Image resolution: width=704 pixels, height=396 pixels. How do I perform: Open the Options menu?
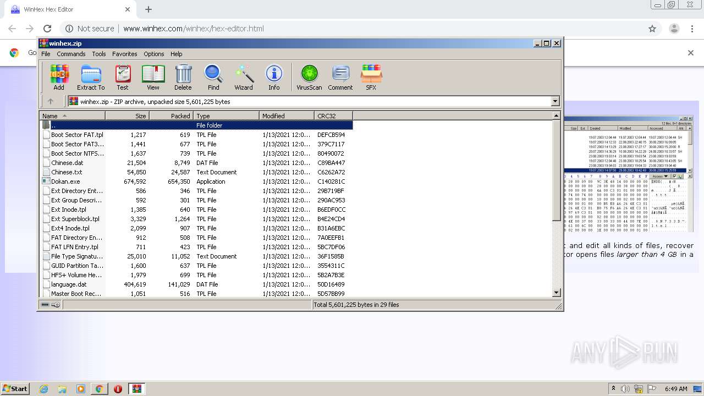[154, 54]
